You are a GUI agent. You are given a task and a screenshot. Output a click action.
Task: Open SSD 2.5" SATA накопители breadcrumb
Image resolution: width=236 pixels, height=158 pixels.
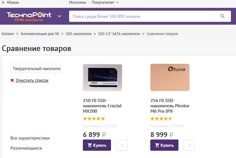click(119, 34)
